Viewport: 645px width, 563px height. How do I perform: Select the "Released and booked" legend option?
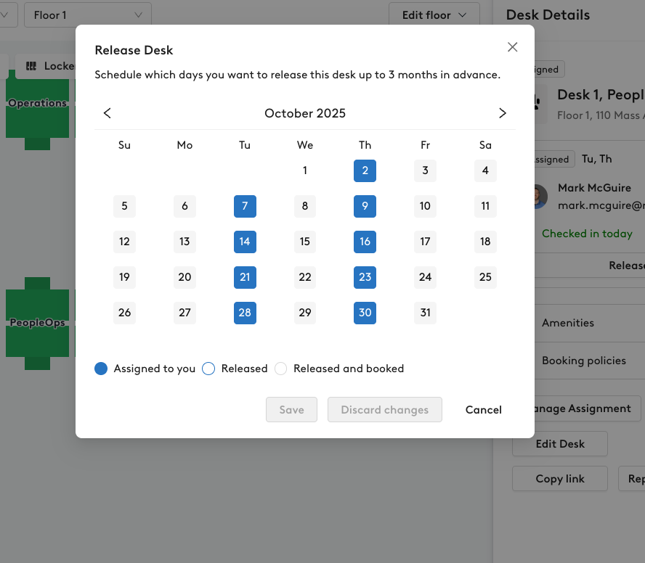click(x=280, y=369)
